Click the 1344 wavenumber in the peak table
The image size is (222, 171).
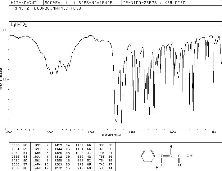coord(58,149)
